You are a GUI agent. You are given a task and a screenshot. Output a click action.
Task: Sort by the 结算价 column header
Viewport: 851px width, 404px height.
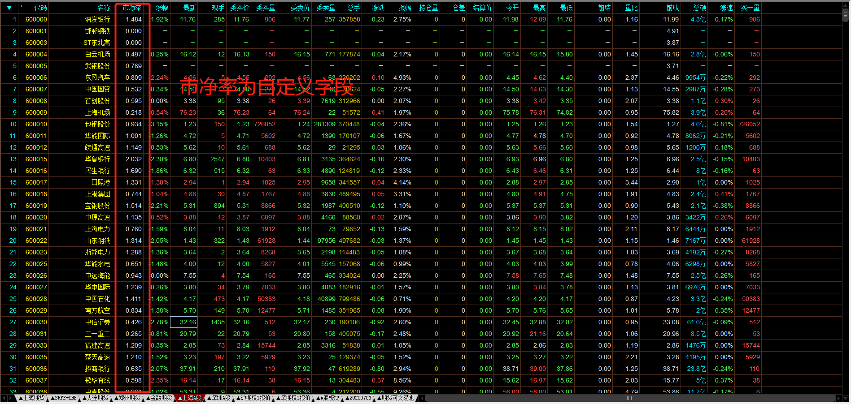pyautogui.click(x=482, y=8)
